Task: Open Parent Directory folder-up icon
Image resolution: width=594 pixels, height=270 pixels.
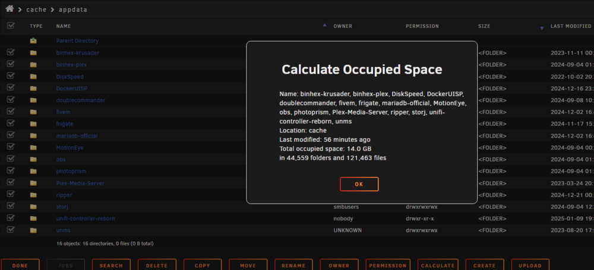Action: [x=33, y=40]
